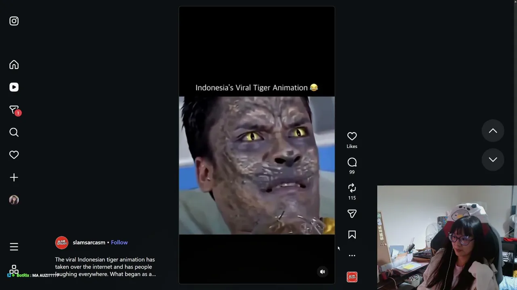Go to the previous reel with the up arrow
The image size is (517, 290).
coord(493,131)
